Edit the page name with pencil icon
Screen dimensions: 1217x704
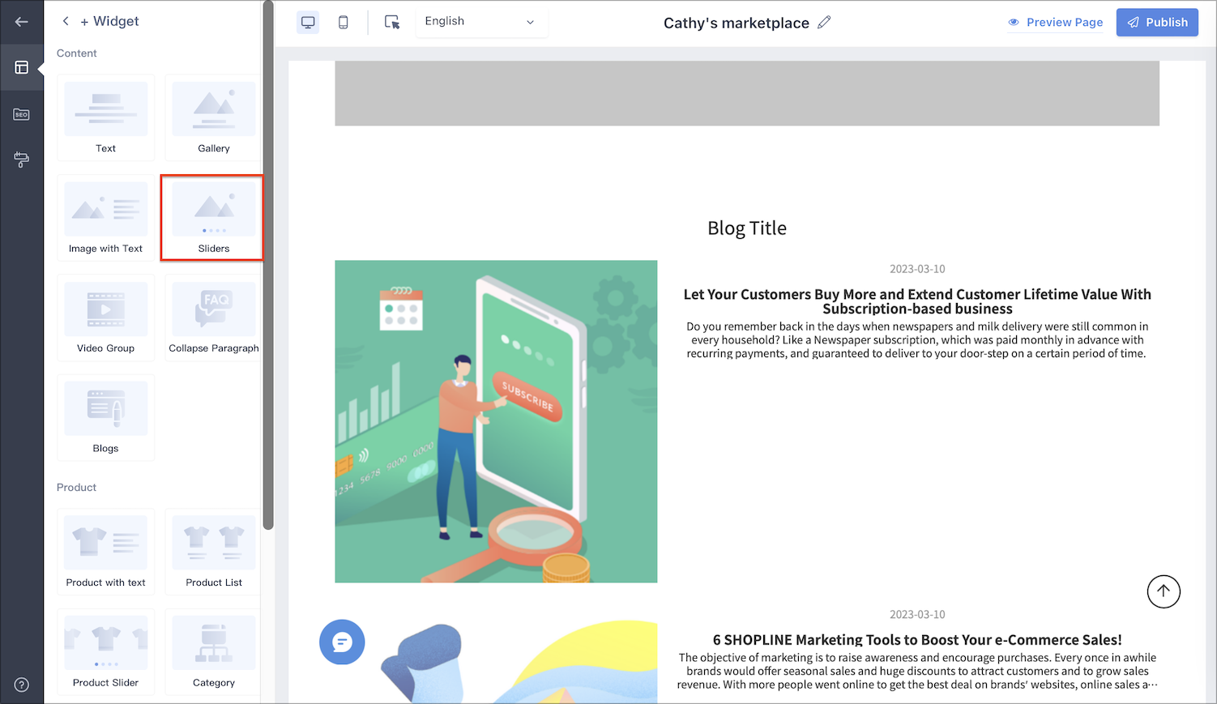[x=824, y=22]
